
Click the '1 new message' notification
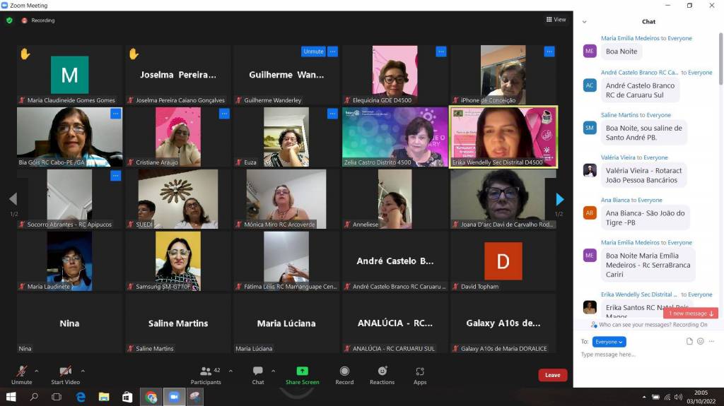pyautogui.click(x=691, y=314)
